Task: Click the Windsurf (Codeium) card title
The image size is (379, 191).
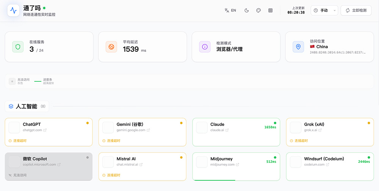Action: (324, 159)
